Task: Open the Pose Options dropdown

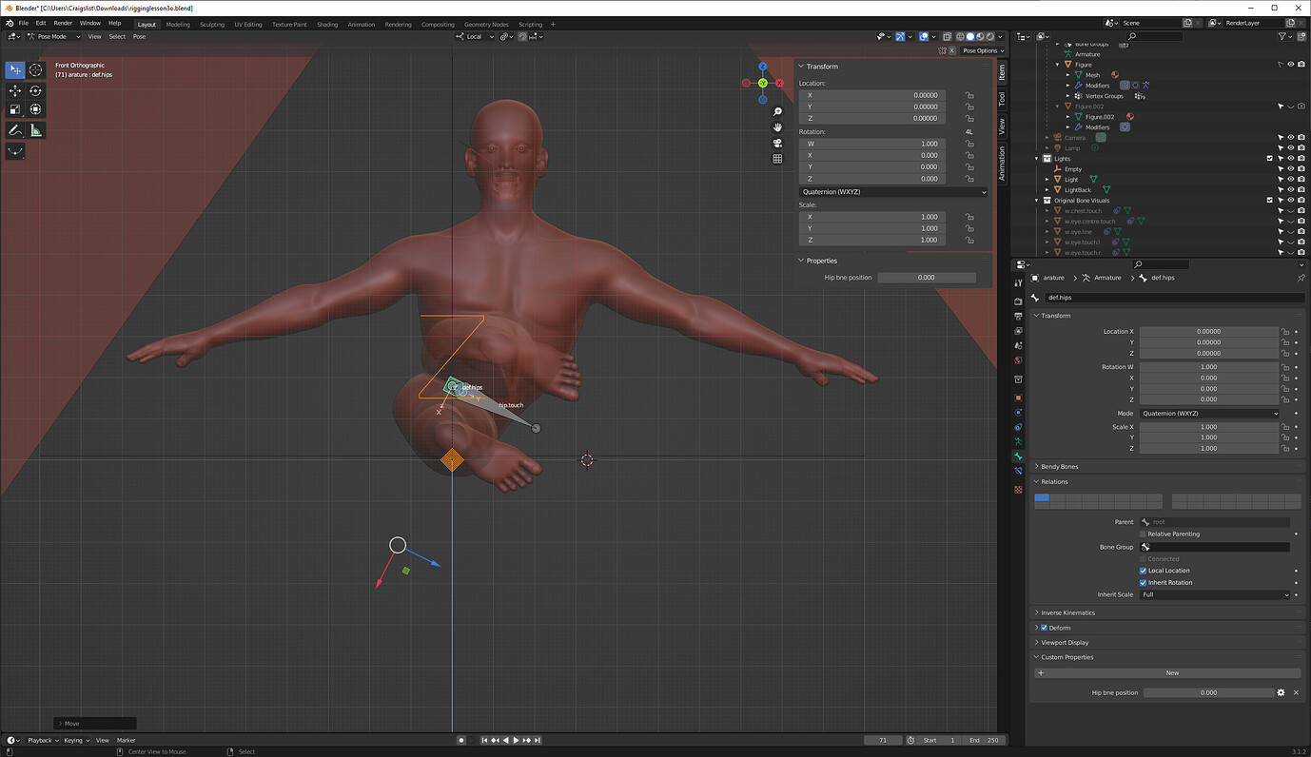Action: tap(983, 50)
